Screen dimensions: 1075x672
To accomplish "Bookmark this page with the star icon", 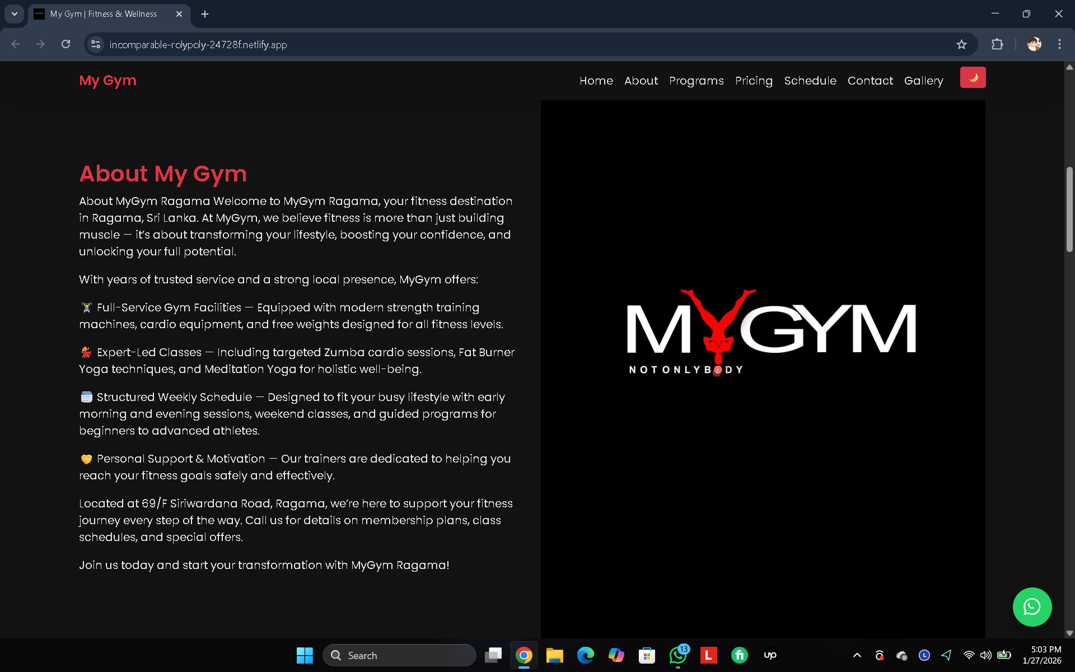I will 962,44.
